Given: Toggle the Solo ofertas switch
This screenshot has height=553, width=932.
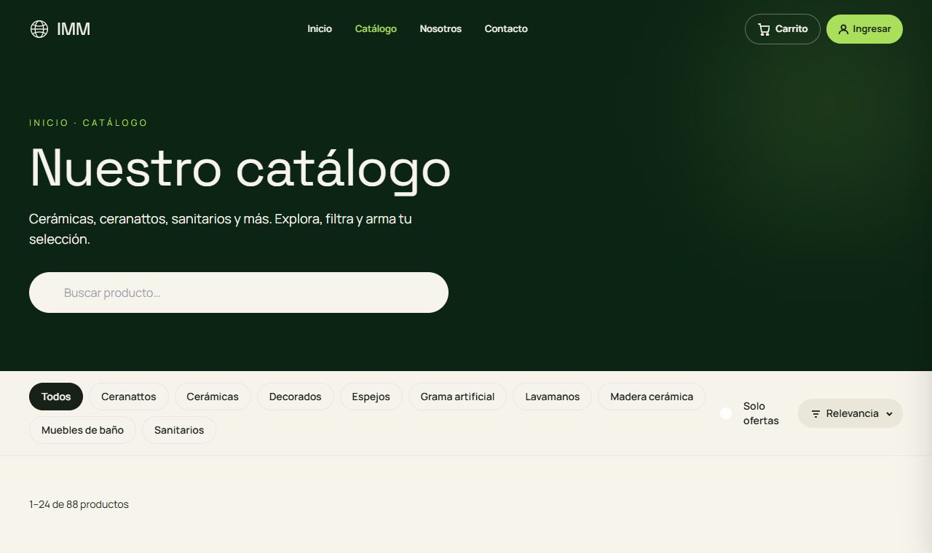Looking at the screenshot, I should tap(726, 413).
